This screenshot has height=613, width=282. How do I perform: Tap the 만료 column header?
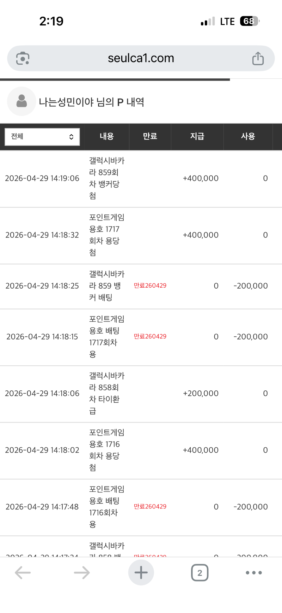click(150, 136)
